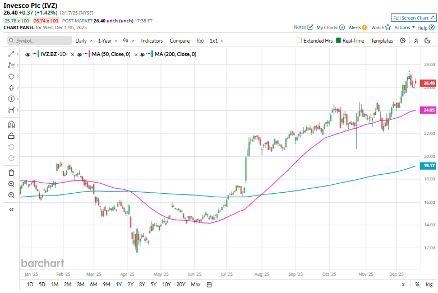Select the line drawing tool
438x293 pixels.
(x=11, y=54)
